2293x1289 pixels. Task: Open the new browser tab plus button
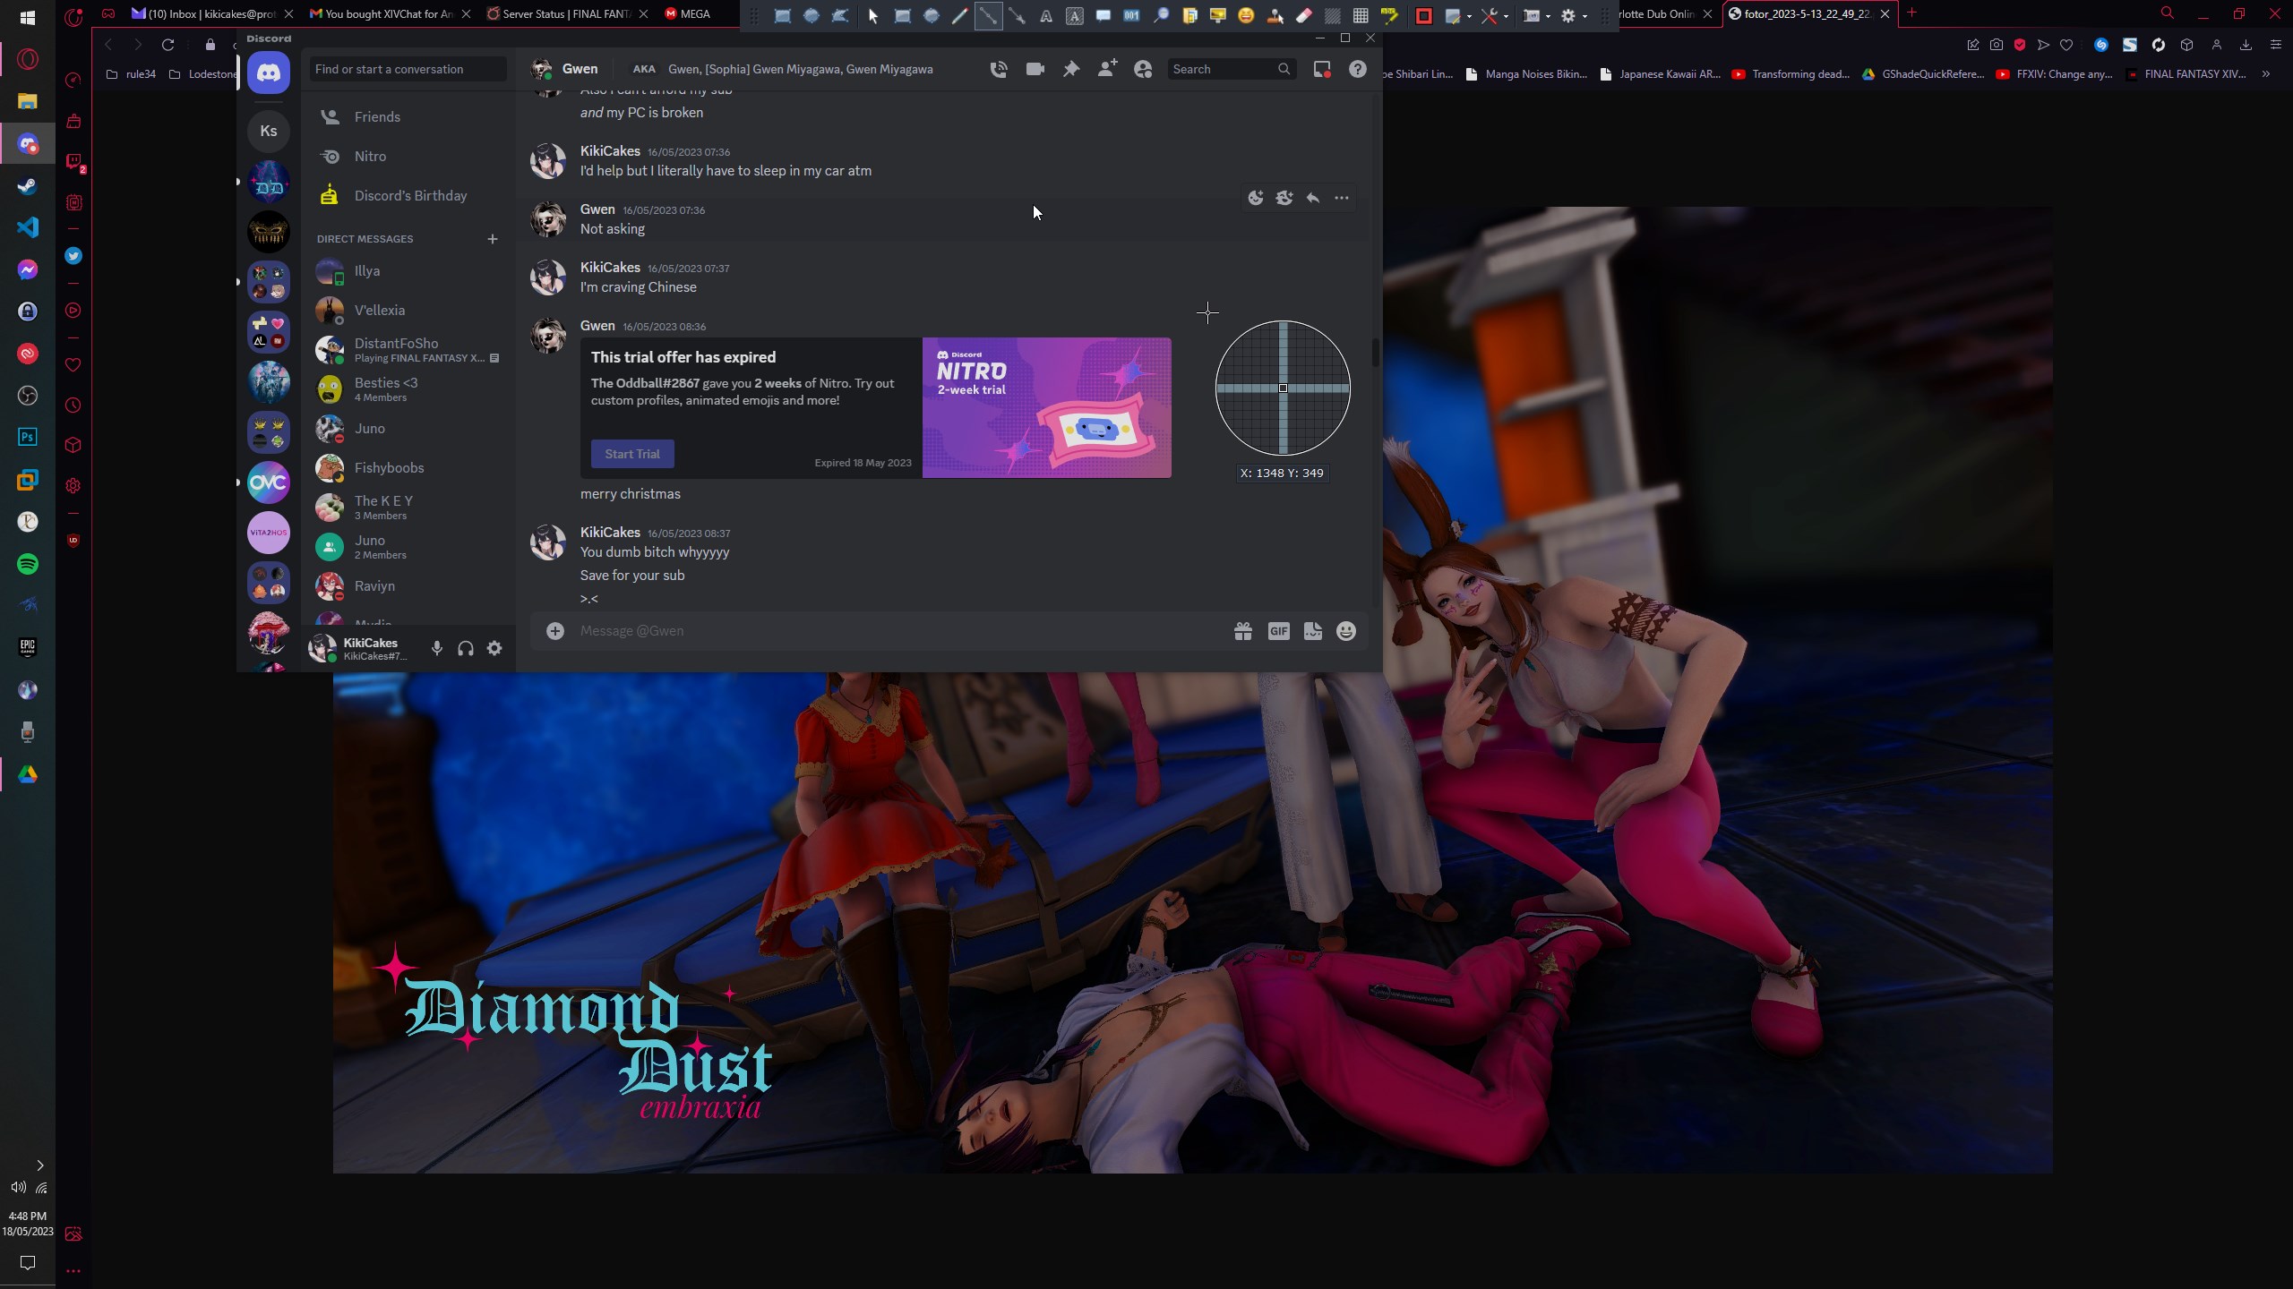(1911, 13)
